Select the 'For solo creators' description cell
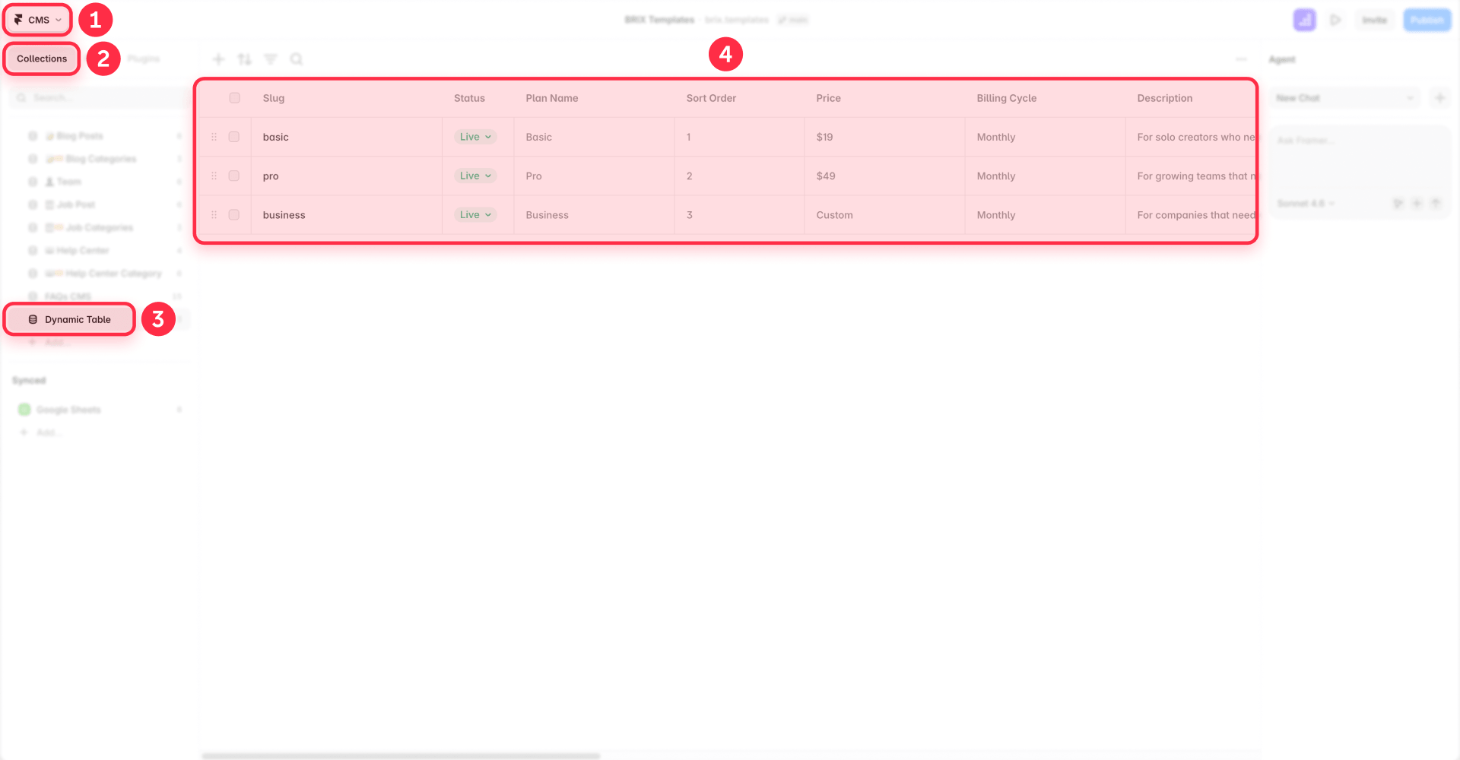Viewport: 1460px width, 760px height. [1191, 137]
